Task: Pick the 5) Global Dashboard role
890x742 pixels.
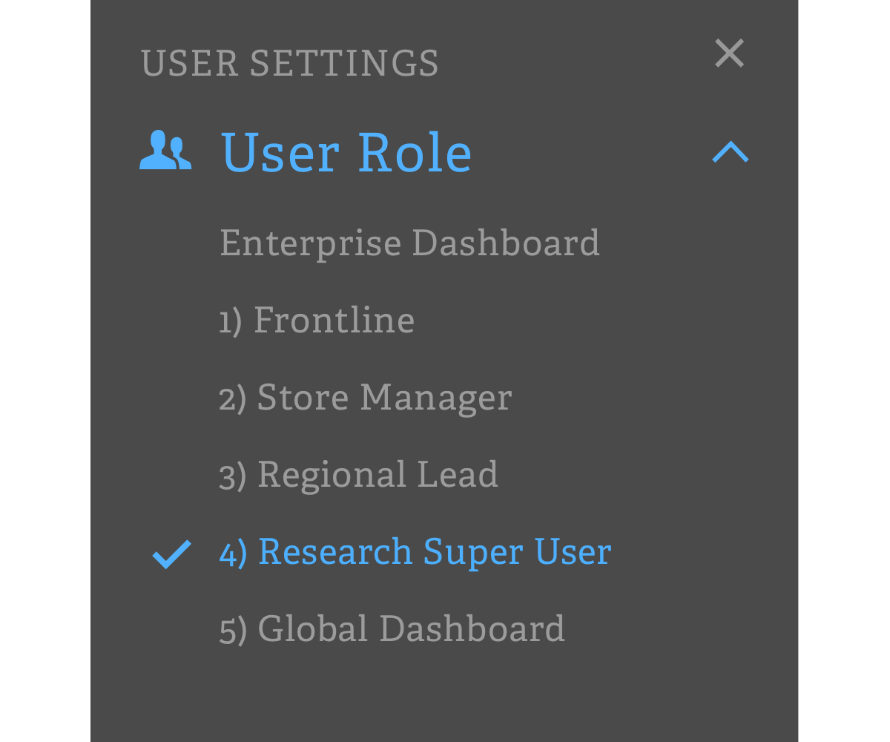Action: [x=392, y=629]
